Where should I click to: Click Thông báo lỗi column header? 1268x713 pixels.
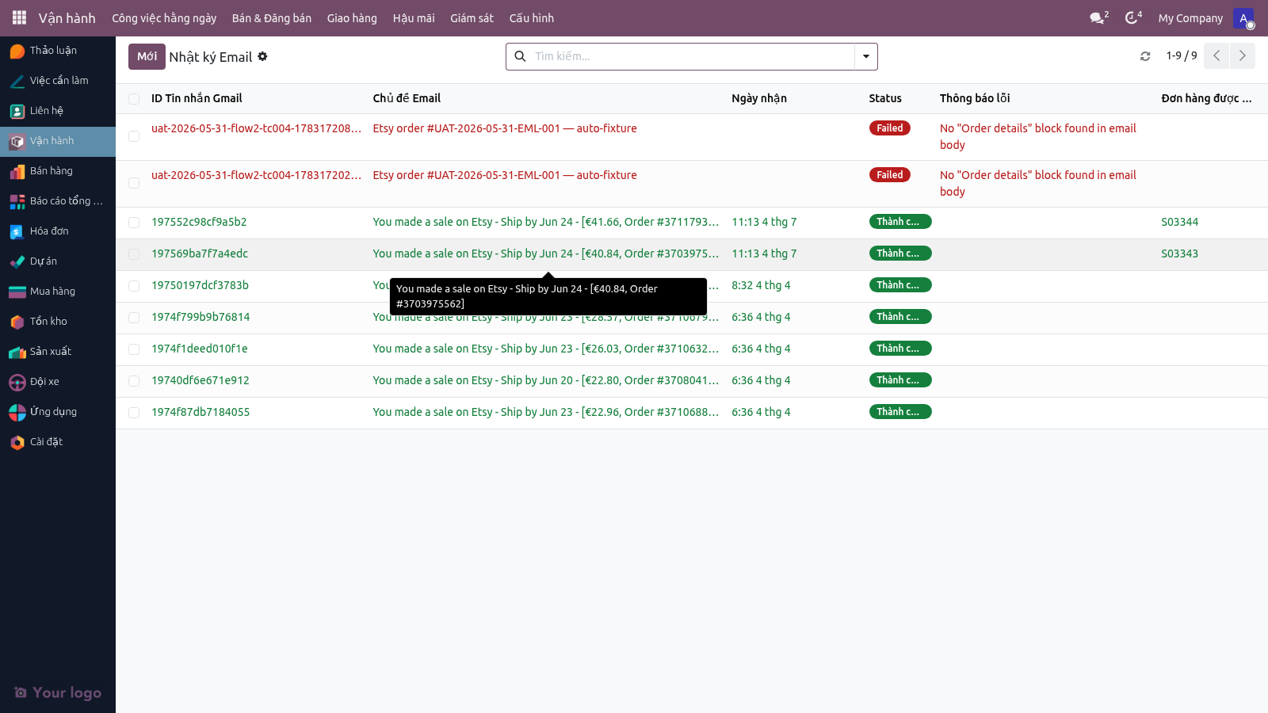click(x=975, y=98)
